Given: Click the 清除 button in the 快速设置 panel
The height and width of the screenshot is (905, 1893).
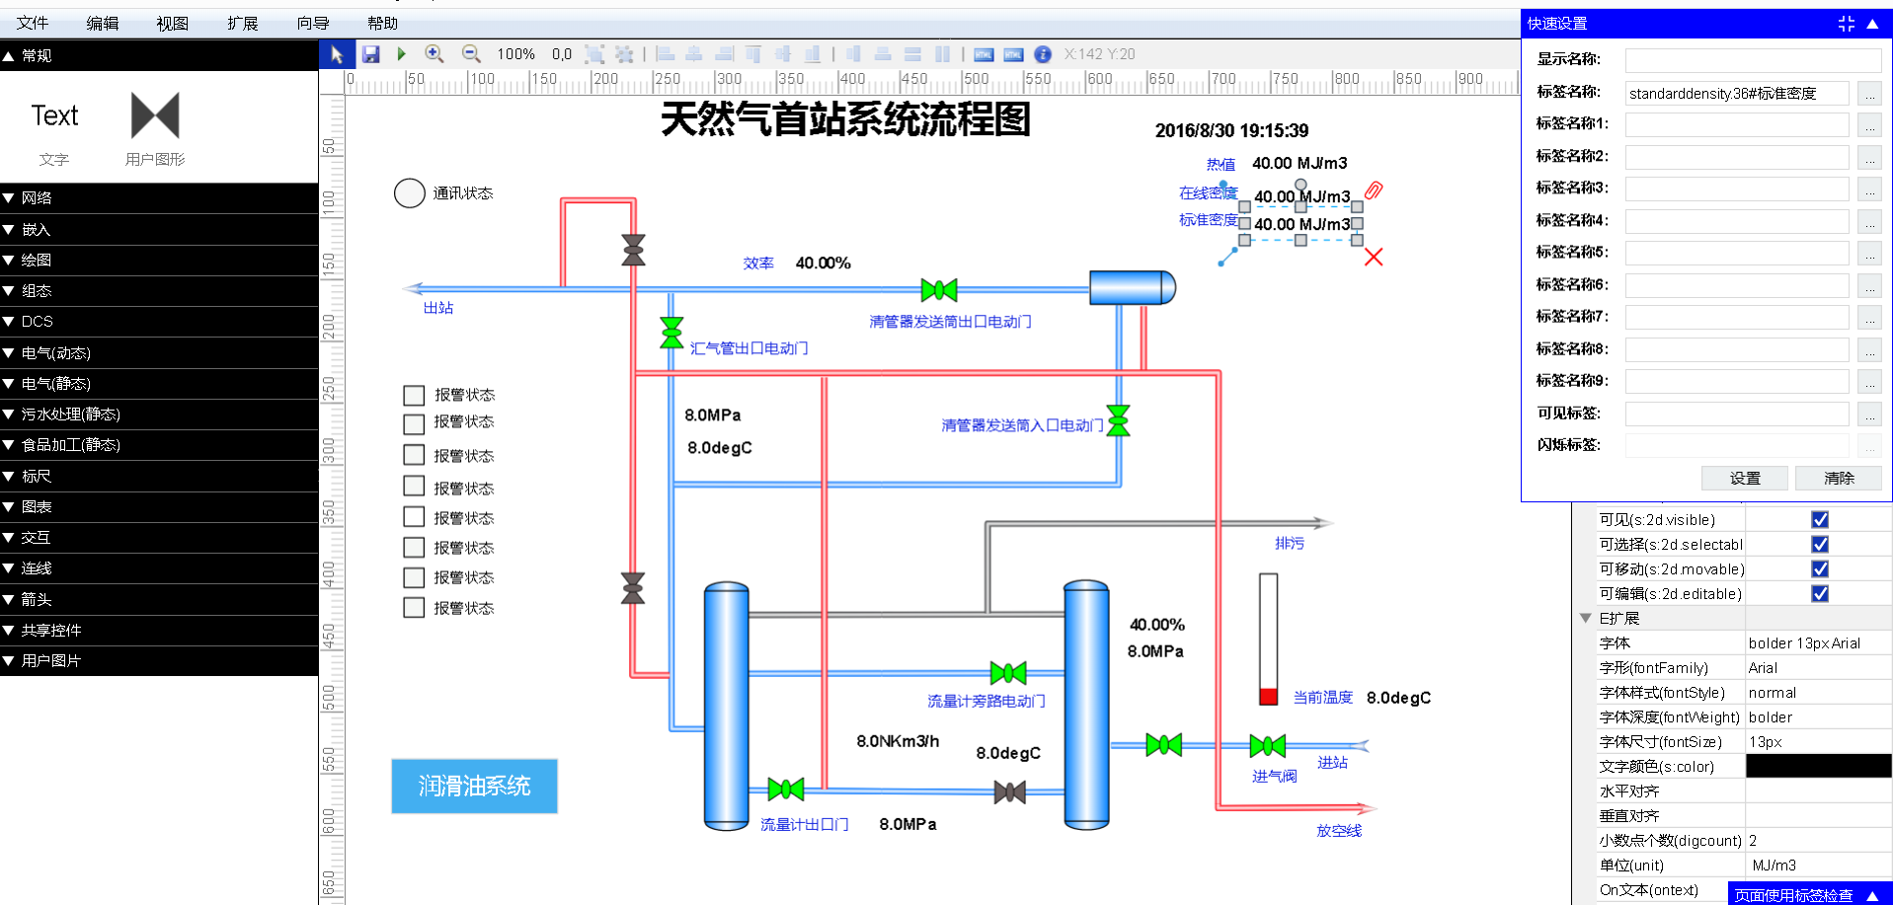Looking at the screenshot, I should click(x=1839, y=478).
